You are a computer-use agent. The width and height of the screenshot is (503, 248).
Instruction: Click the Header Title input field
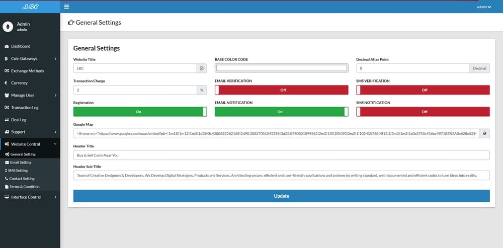pyautogui.click(x=281, y=155)
